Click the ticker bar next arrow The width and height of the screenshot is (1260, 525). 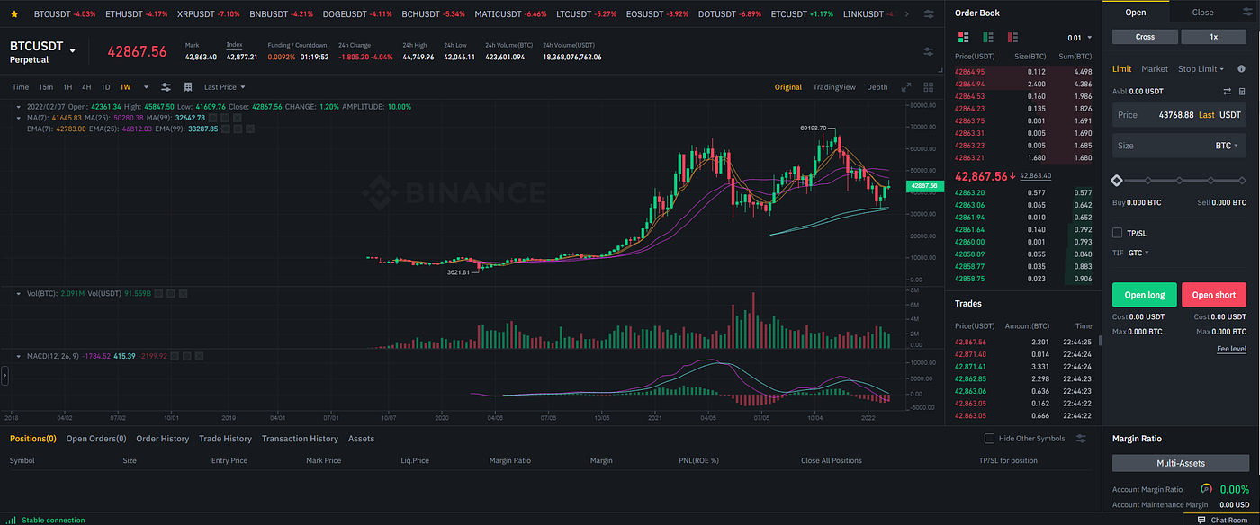click(905, 14)
